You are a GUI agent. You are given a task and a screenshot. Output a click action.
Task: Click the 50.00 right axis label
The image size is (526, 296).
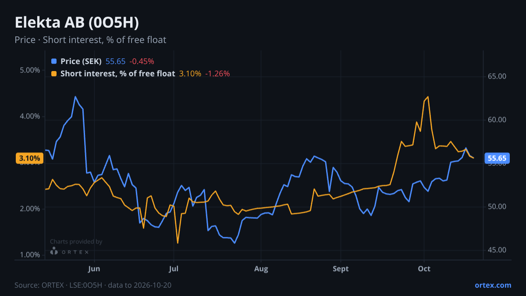click(497, 207)
